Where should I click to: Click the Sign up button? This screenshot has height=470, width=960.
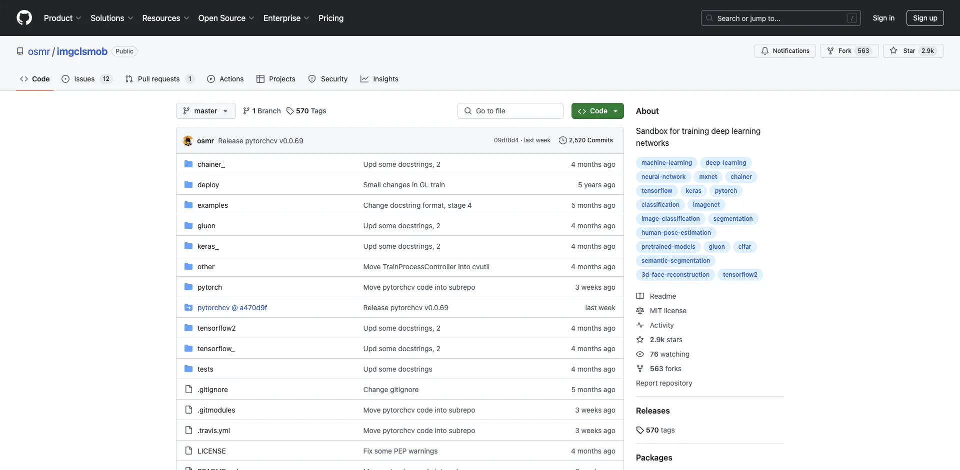925,18
